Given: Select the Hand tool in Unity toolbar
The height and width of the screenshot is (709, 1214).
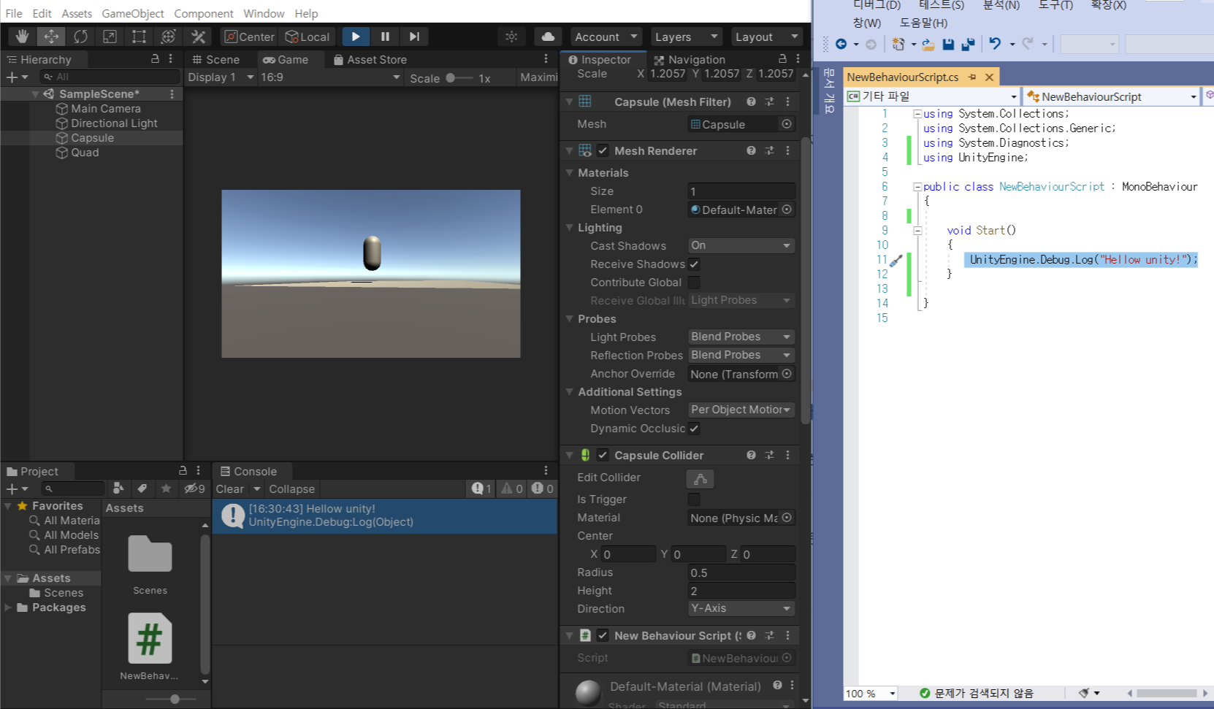Looking at the screenshot, I should [x=22, y=37].
